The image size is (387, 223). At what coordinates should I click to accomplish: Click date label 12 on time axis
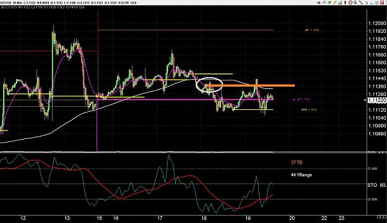coord(23,218)
